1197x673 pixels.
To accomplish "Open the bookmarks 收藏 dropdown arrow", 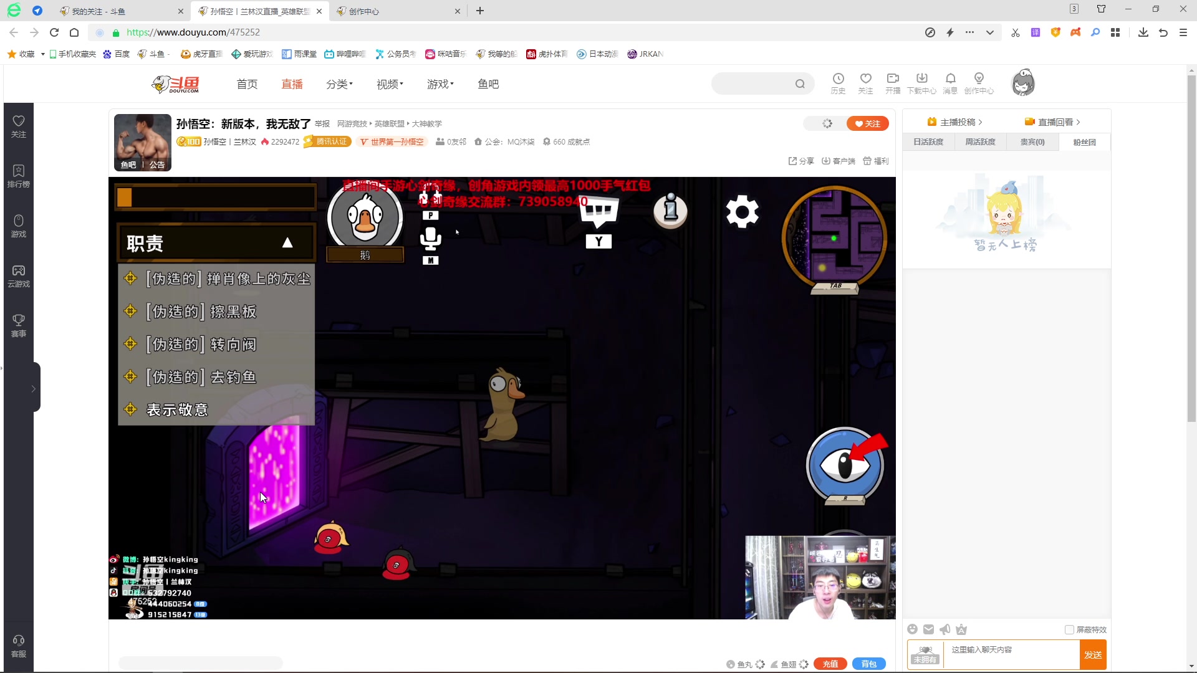I will [x=42, y=54].
